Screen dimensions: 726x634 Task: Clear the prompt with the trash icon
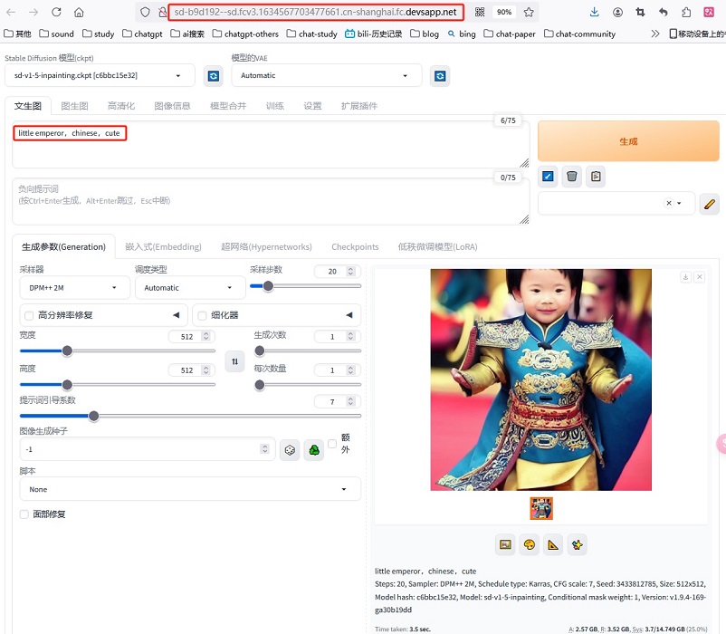(572, 177)
